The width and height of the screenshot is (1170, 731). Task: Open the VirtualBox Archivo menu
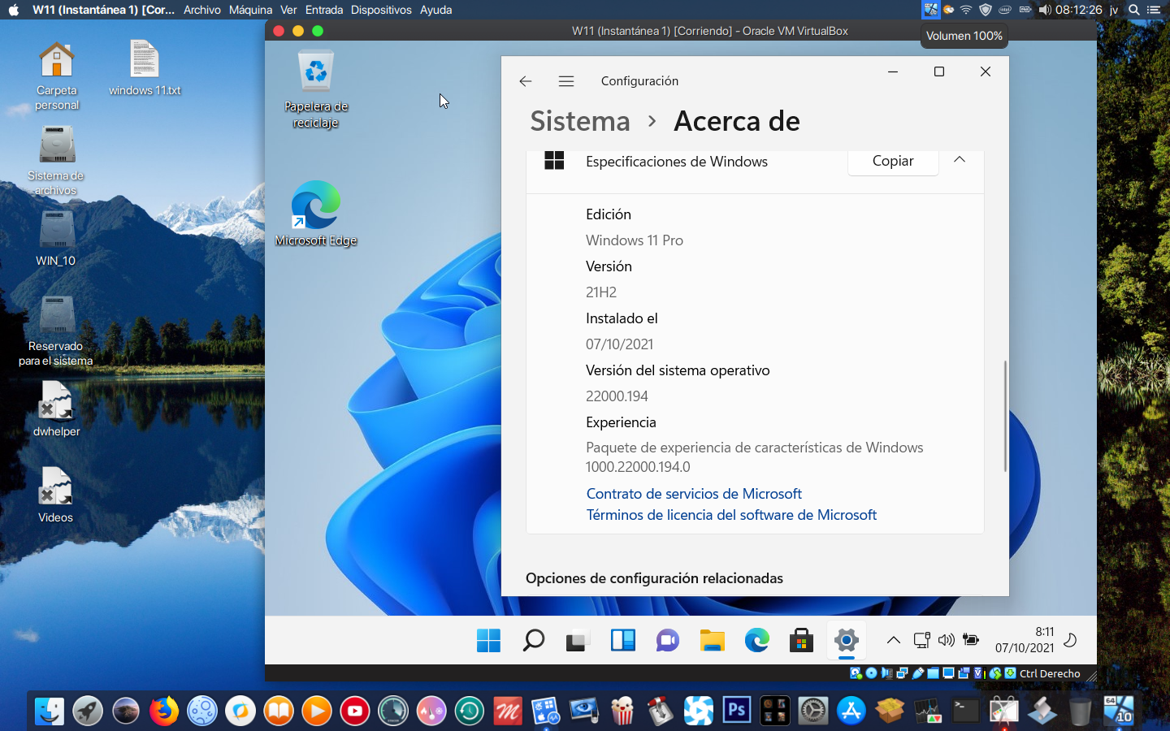201,10
